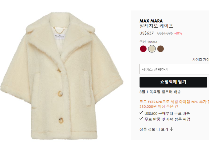Click the 색상 : bianco color label
Viewport: 209px width, 148px height.
[148, 42]
